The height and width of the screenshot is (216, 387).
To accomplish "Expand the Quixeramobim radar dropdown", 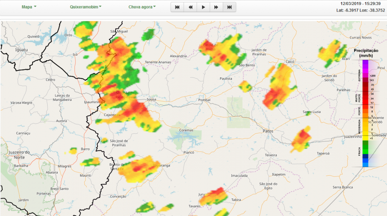I will 86,7.
